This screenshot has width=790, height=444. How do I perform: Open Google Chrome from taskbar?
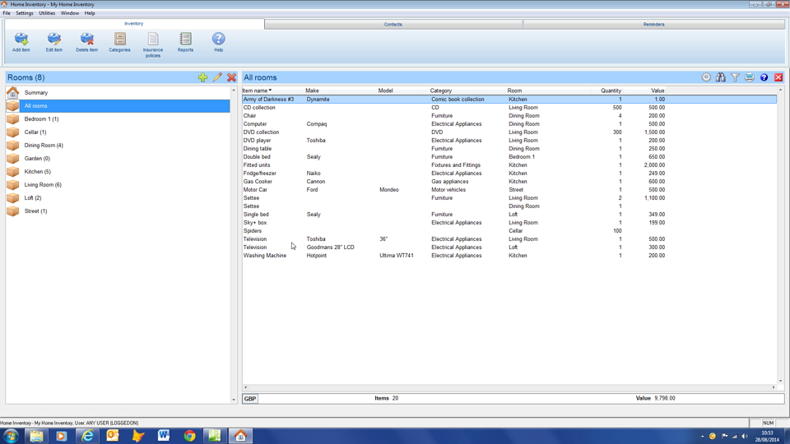[x=189, y=436]
